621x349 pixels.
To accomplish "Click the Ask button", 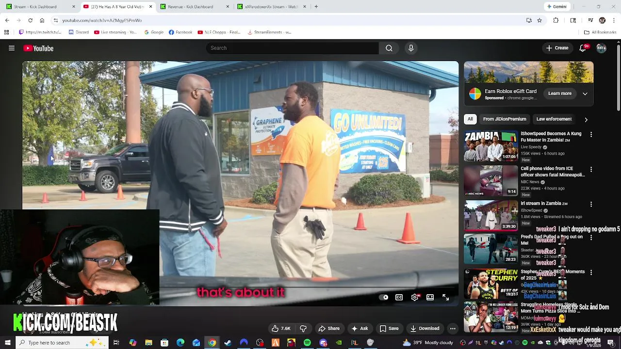I will point(360,328).
